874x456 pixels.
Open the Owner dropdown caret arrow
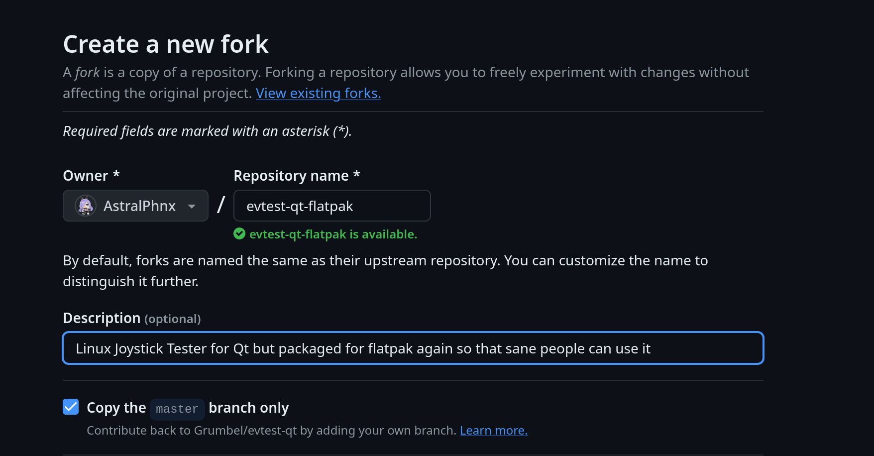point(192,206)
